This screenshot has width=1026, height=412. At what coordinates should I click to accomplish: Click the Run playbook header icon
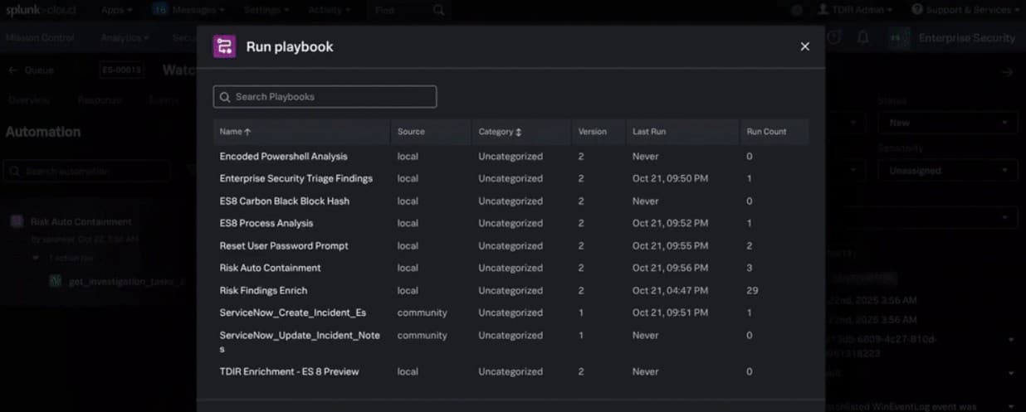click(x=224, y=46)
